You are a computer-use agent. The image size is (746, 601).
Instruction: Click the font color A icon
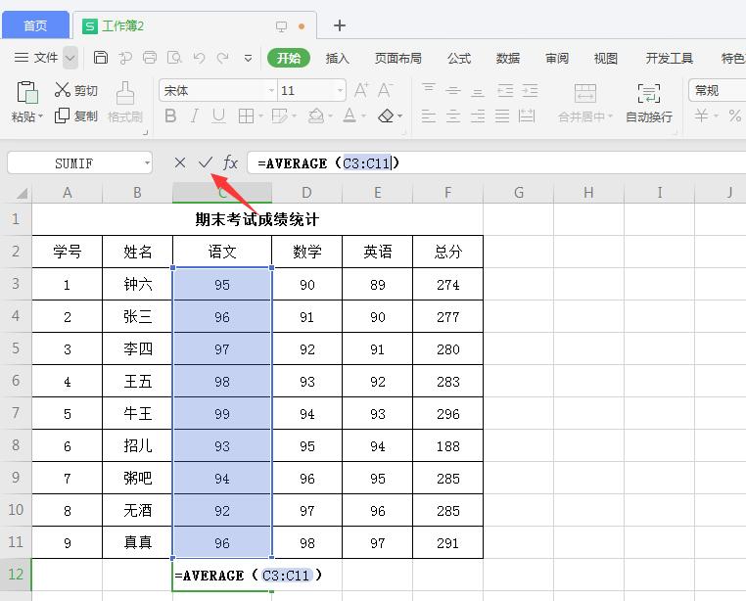(350, 116)
